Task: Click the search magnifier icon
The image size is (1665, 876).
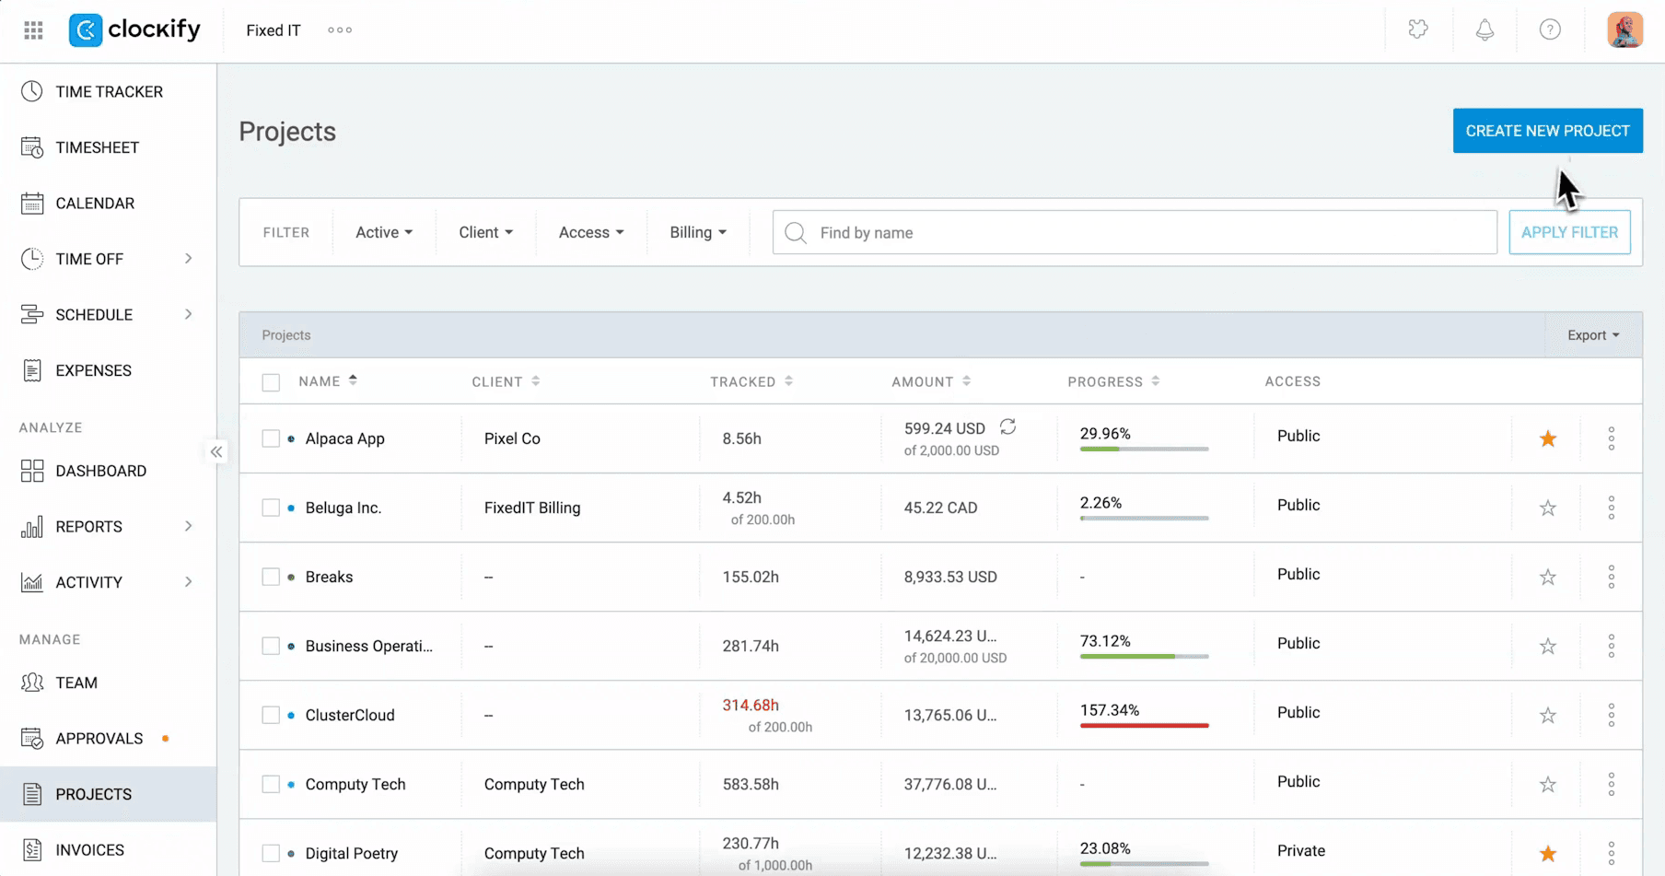Action: pos(796,233)
